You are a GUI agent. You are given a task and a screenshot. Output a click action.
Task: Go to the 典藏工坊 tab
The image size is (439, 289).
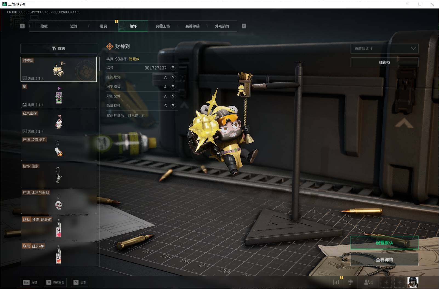click(163, 26)
